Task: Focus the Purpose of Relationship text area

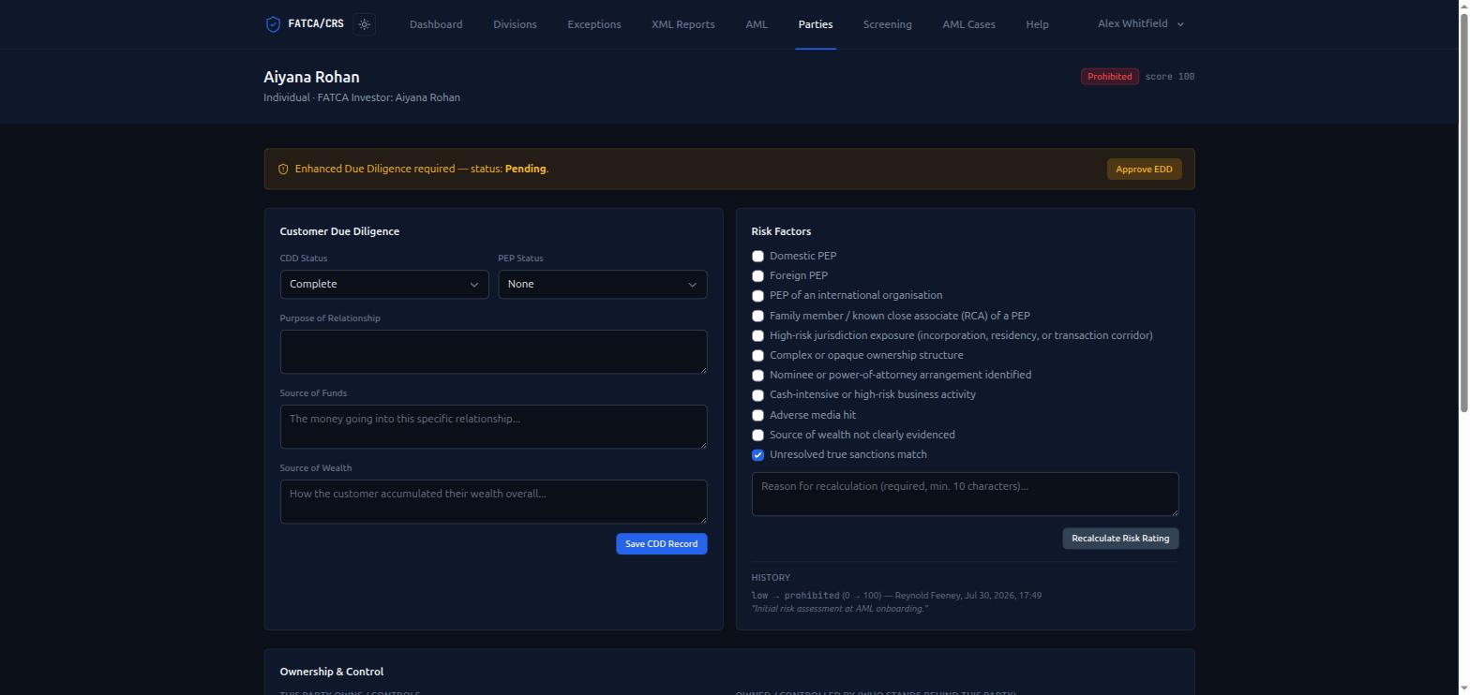Action: point(493,352)
